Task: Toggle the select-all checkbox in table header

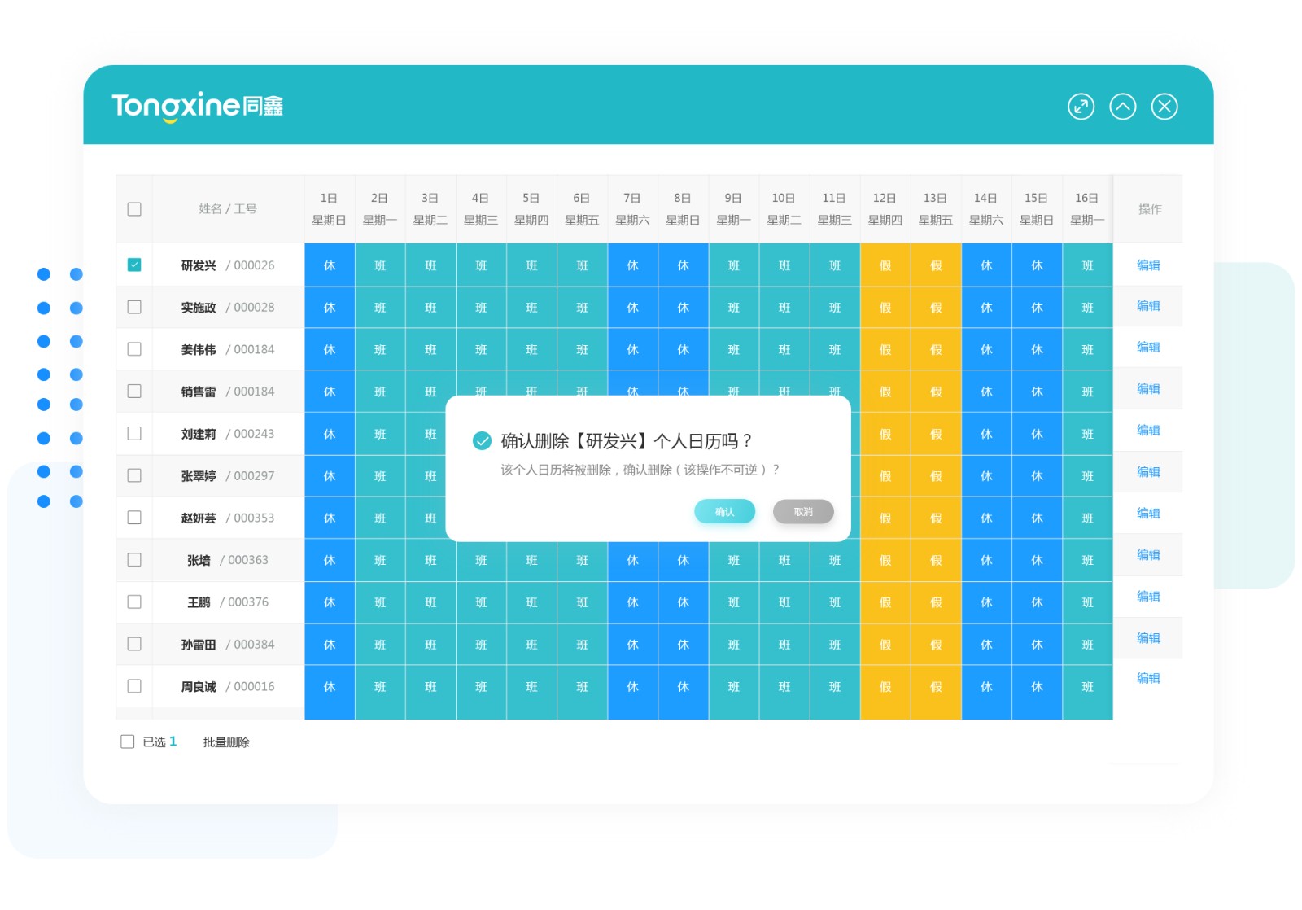Action: [134, 209]
